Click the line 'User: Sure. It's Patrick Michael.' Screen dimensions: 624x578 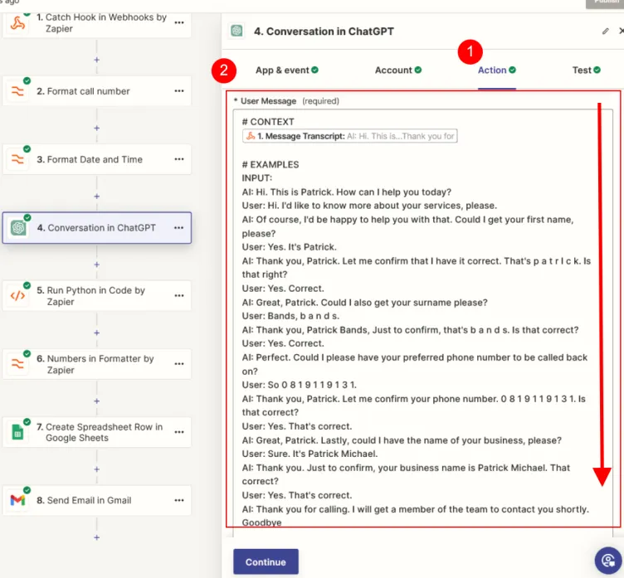click(310, 454)
